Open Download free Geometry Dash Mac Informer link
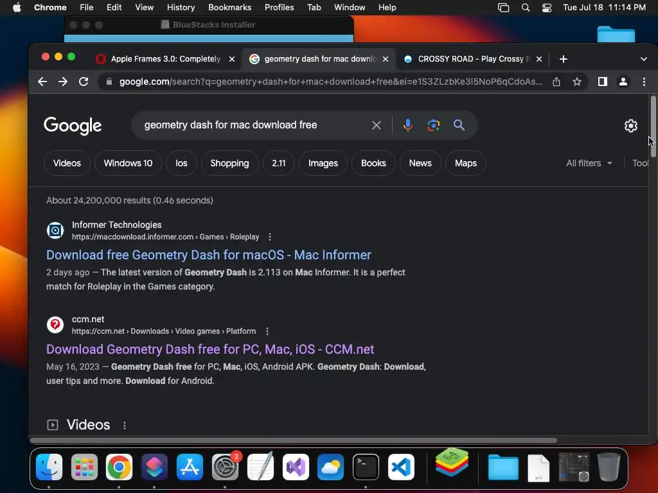This screenshot has width=658, height=493. (209, 255)
